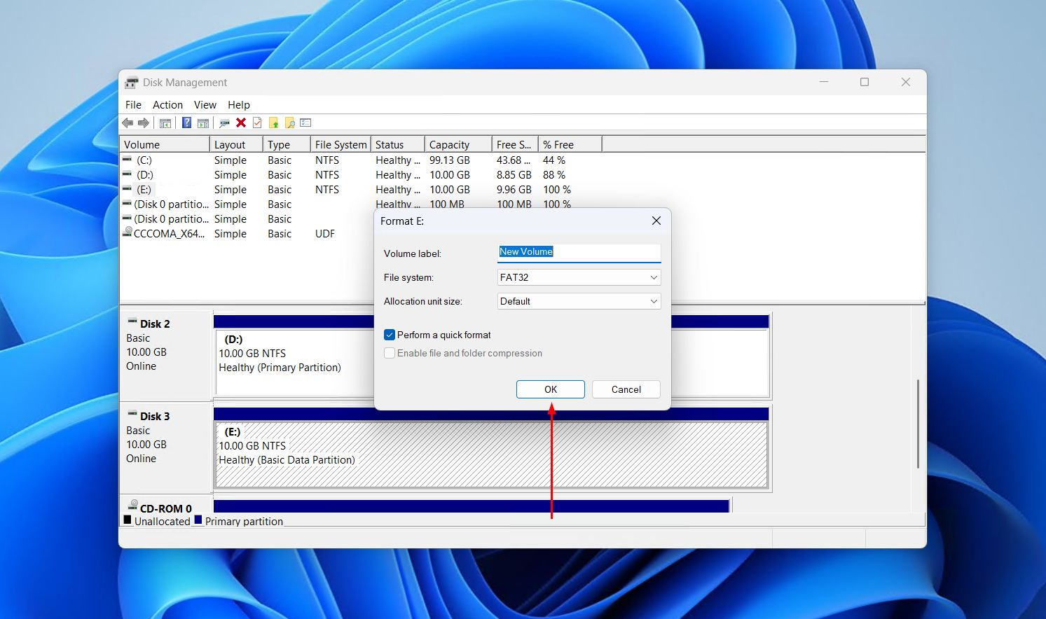Click the drive icon beside (D:) volume row
The width and height of the screenshot is (1046, 619).
point(127,174)
